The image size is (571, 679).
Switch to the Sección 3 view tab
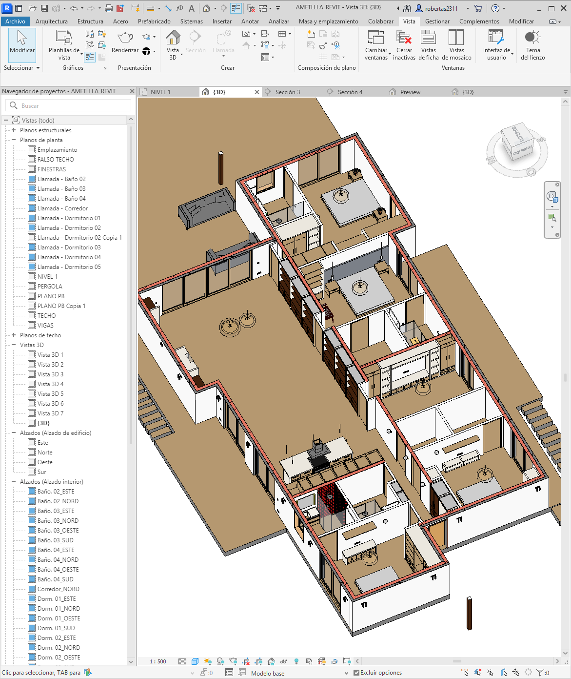click(x=288, y=92)
